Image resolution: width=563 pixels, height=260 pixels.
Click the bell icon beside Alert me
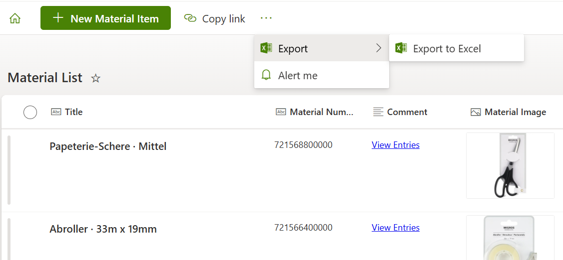[266, 75]
